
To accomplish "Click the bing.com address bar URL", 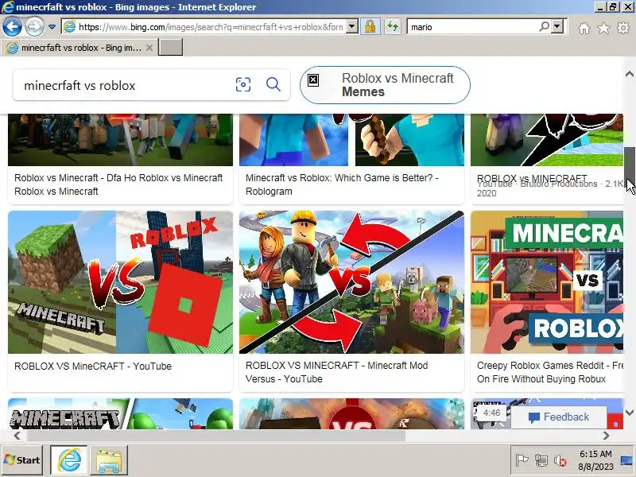I will point(211,27).
